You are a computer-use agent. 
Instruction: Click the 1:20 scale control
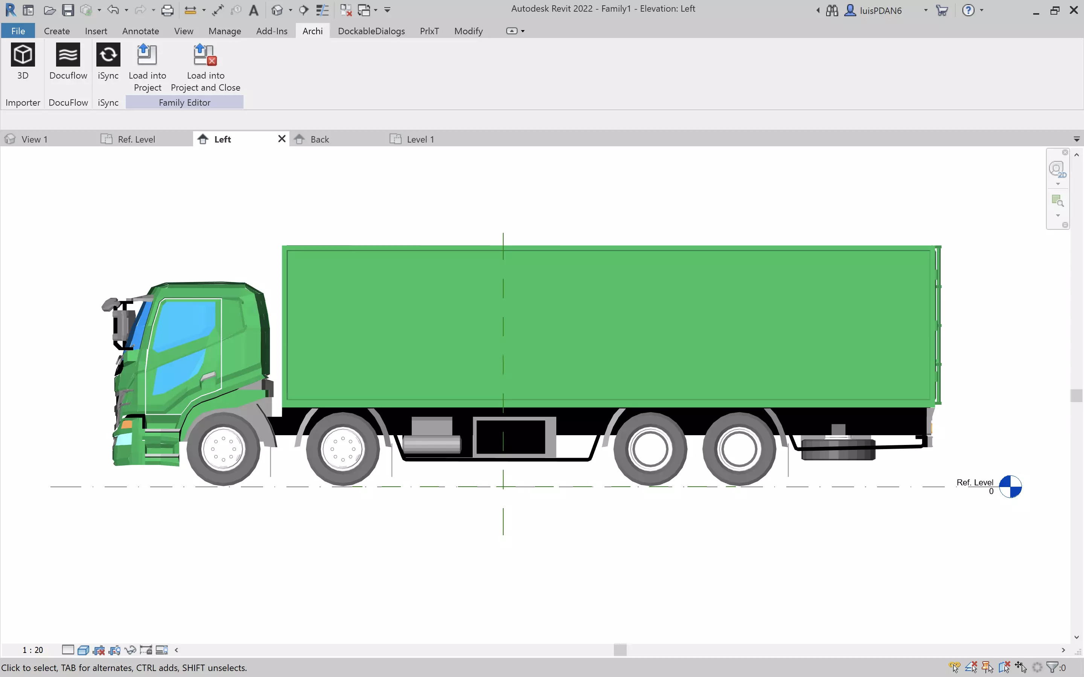tap(32, 650)
